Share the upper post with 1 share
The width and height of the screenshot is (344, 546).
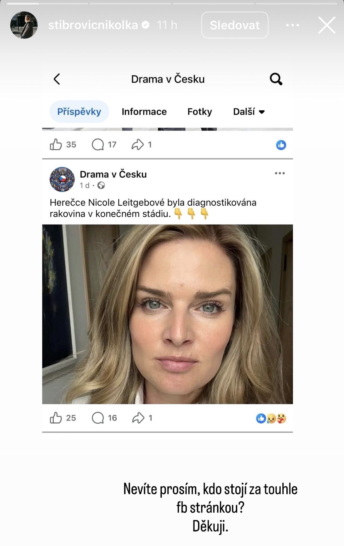pos(138,145)
